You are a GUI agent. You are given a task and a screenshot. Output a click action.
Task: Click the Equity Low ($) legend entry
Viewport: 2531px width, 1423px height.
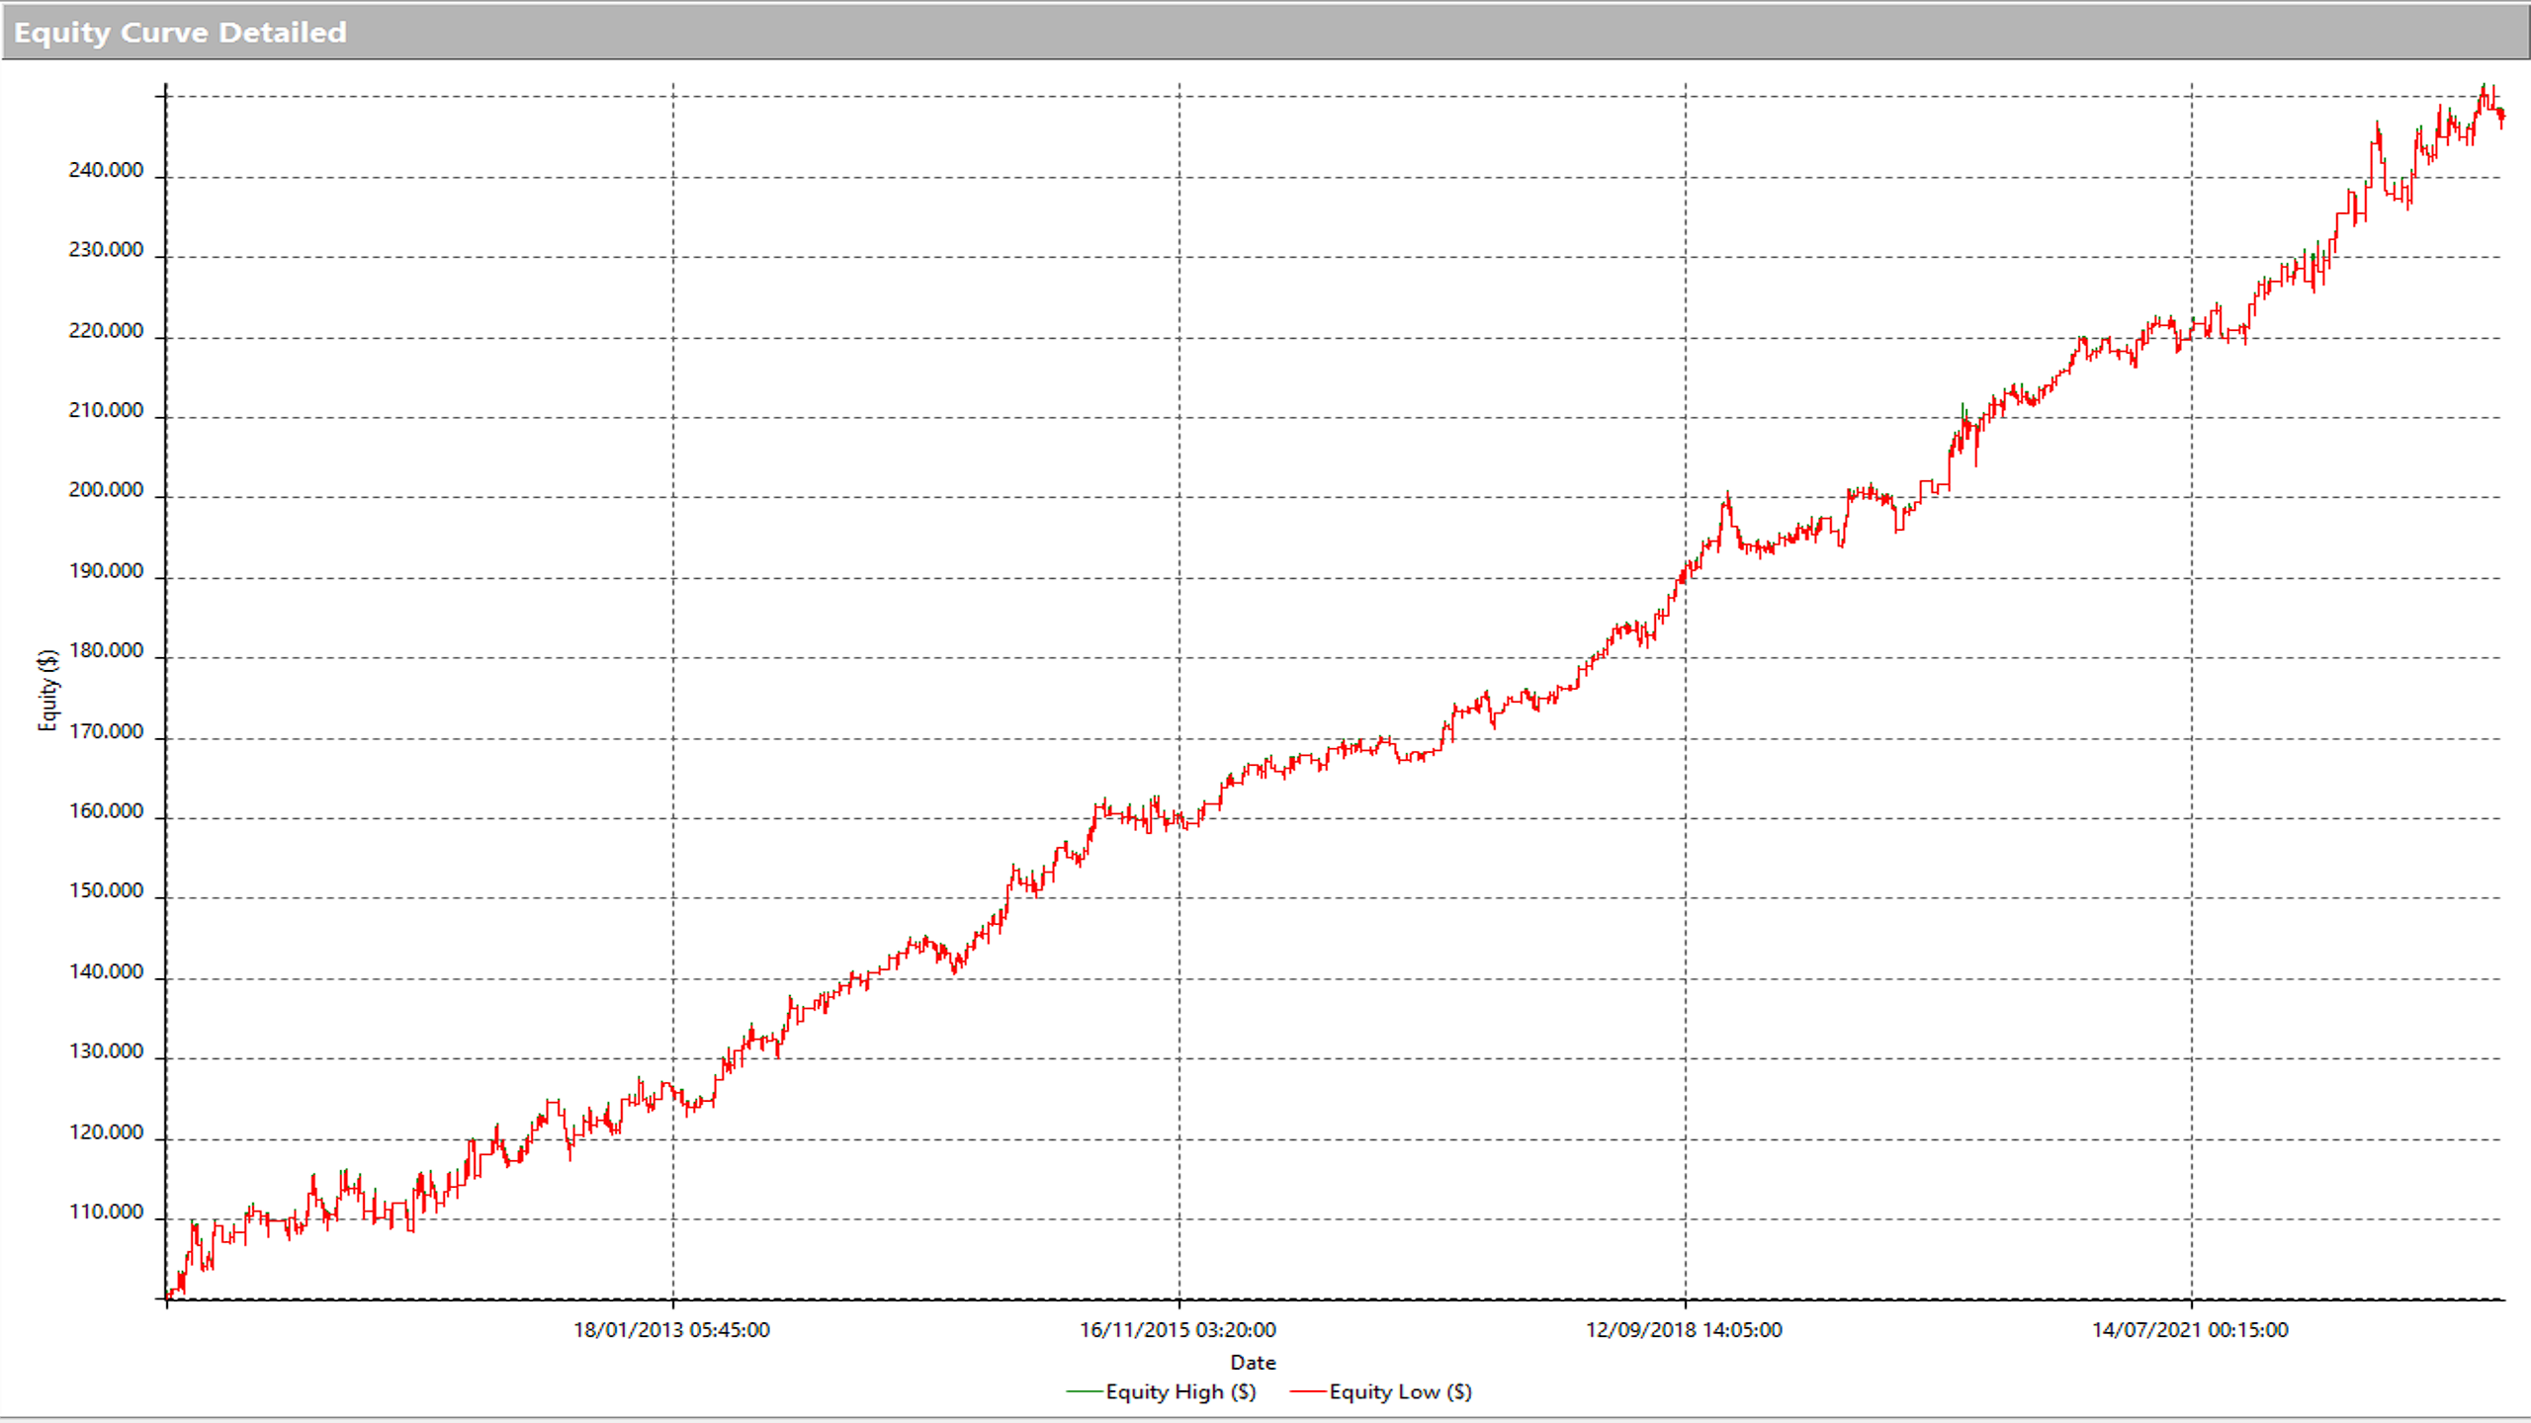tap(1399, 1391)
